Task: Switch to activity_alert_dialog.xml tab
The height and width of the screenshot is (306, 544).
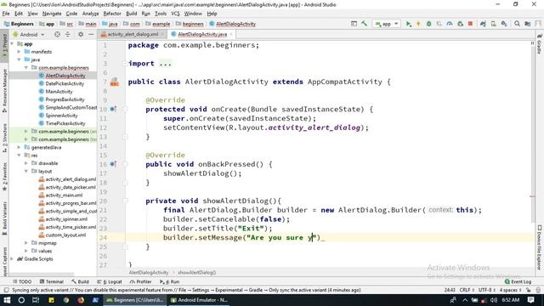Action: (x=133, y=34)
